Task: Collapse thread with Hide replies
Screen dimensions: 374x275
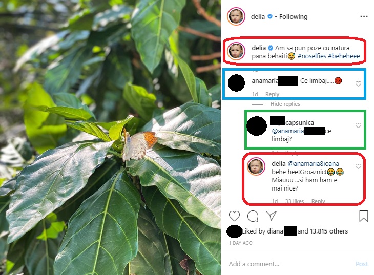Action: pos(285,104)
